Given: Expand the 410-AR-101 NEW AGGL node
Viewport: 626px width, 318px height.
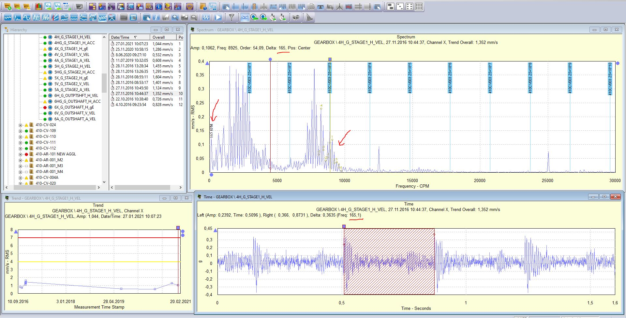Looking at the screenshot, I should click(x=20, y=154).
